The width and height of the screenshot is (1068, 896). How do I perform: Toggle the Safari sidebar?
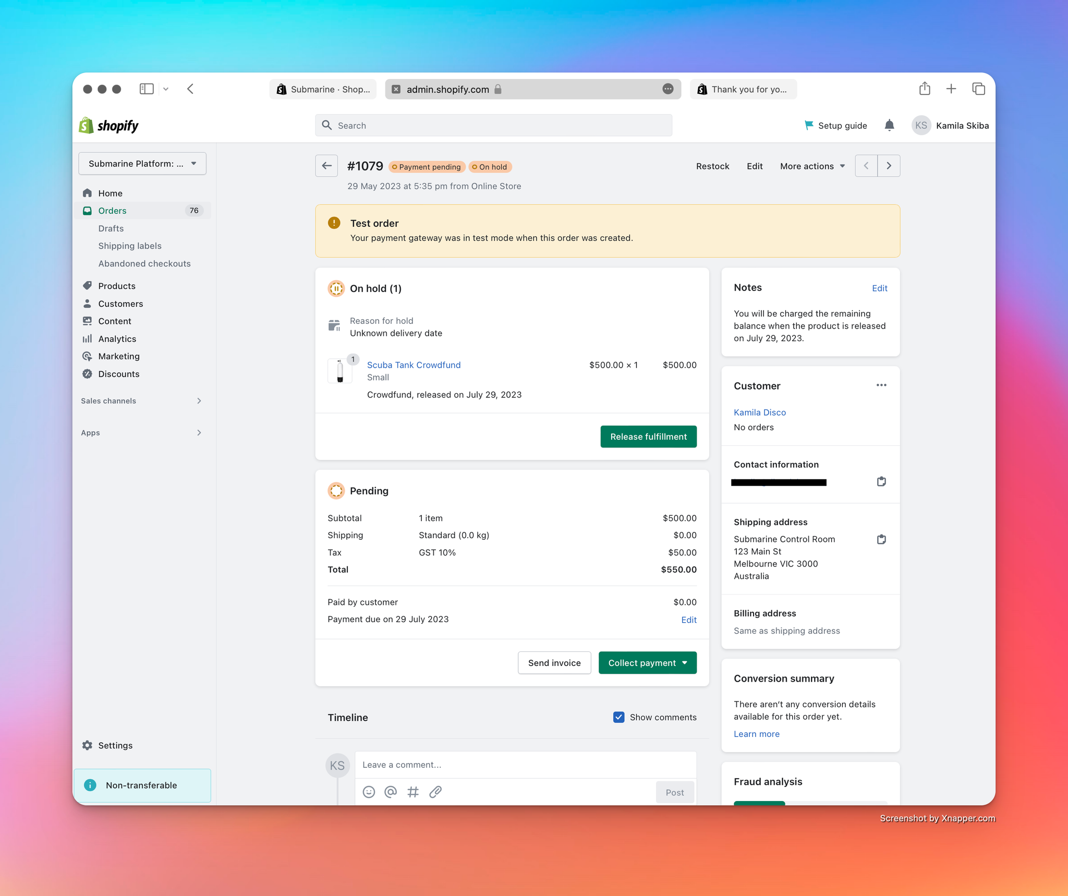coord(147,89)
